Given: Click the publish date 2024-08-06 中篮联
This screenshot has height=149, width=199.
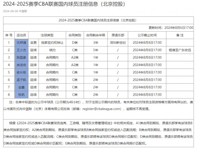Looking at the screenshot, I should click(x=15, y=11).
